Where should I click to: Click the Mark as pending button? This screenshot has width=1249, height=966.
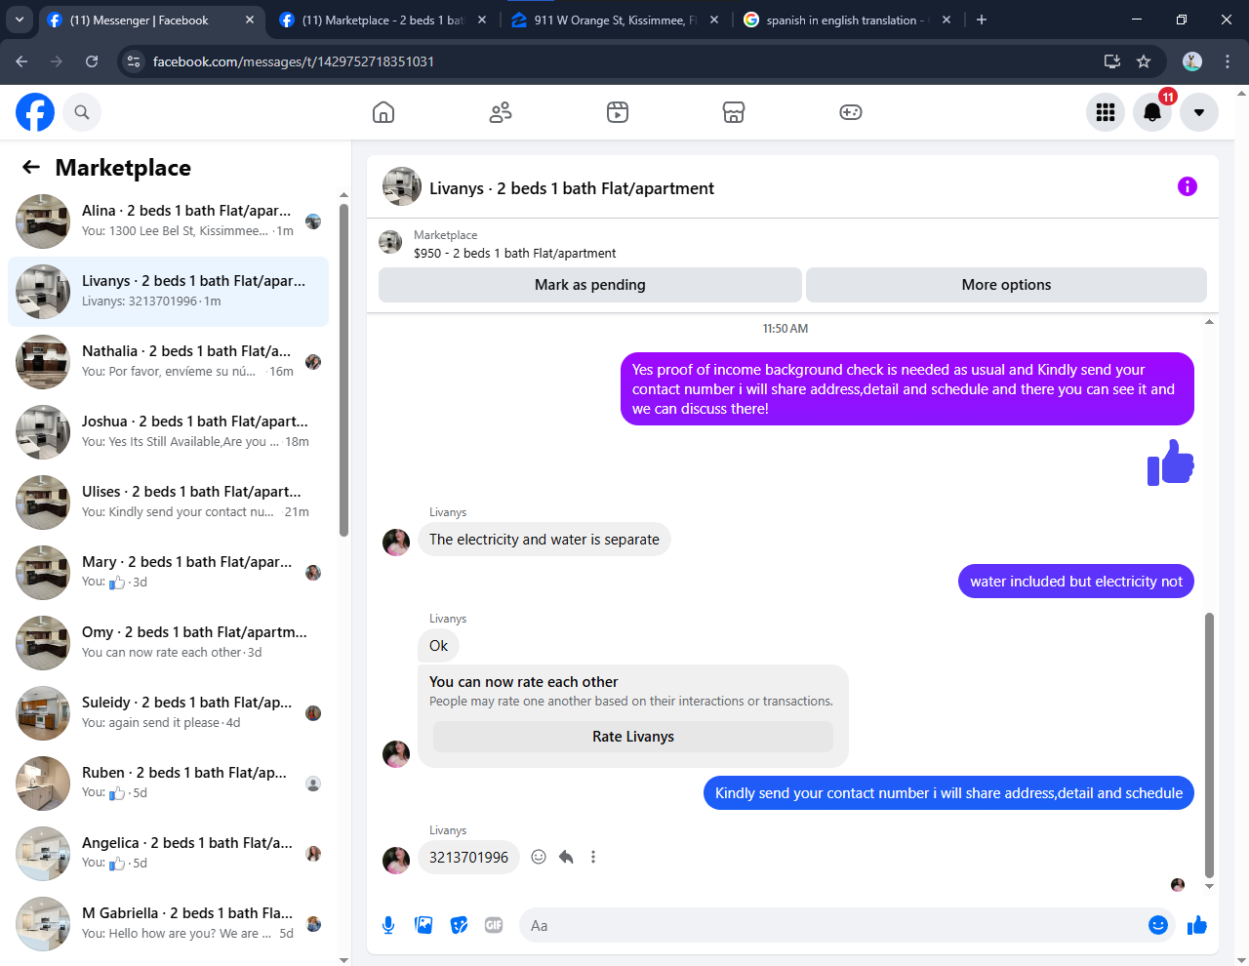[x=590, y=285]
